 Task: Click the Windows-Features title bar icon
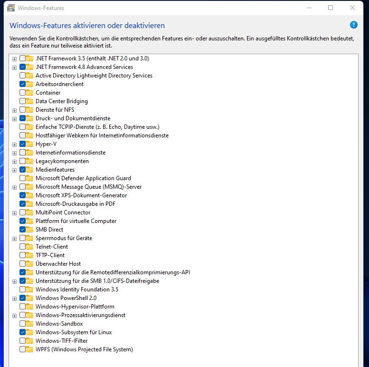[11, 8]
